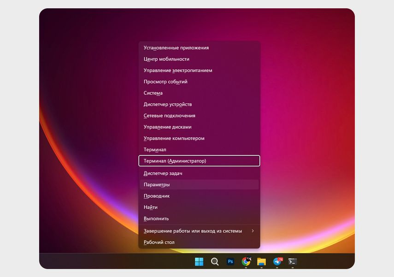Launch Photoshop from the taskbar
Viewport: 394px width, 277px height.
(x=230, y=261)
